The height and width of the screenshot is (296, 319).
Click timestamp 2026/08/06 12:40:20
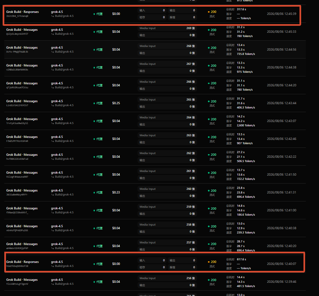tap(281, 246)
